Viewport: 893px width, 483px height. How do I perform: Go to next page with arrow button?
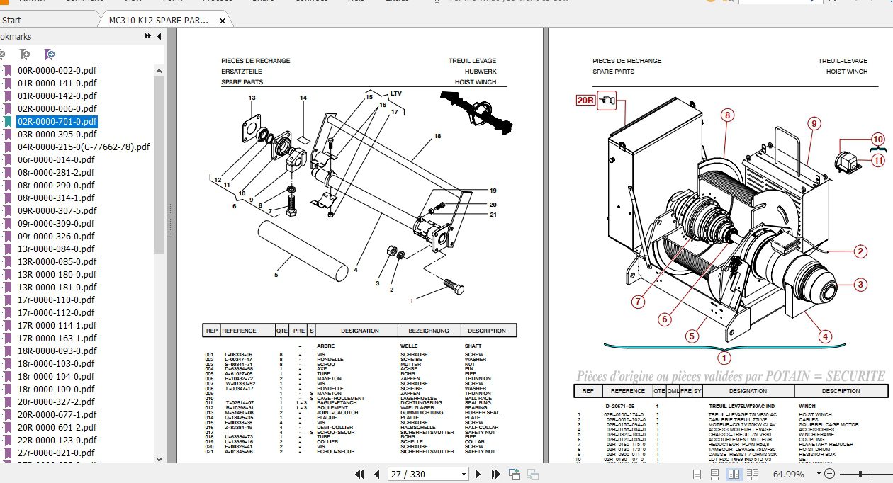480,474
